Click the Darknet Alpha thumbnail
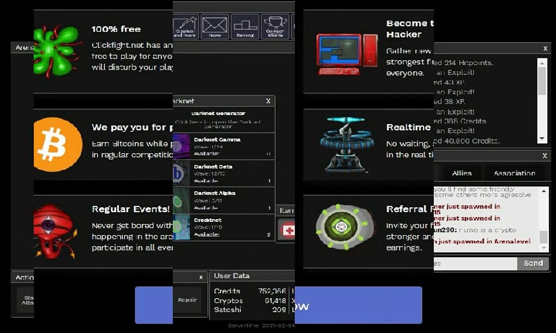 click(x=181, y=200)
